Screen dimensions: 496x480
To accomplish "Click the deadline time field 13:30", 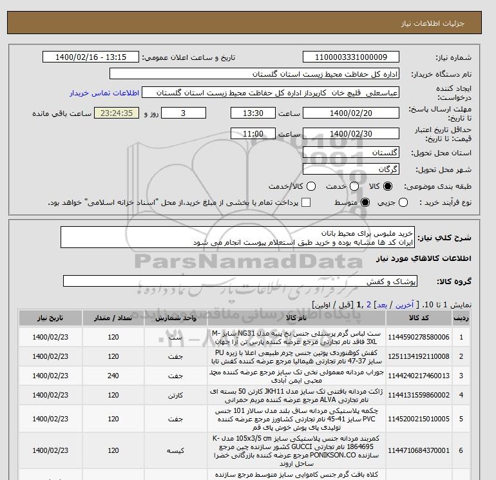I will click(253, 113).
